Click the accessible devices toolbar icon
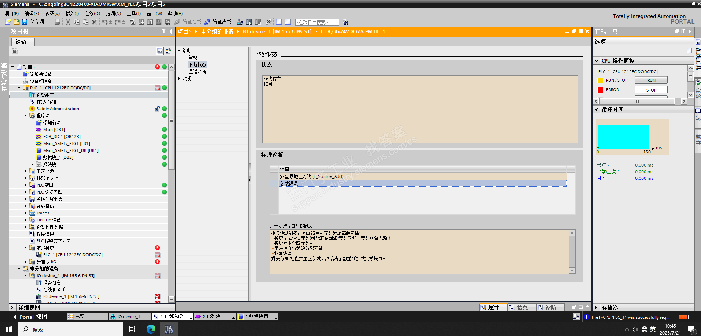701x336 pixels. 240,22
